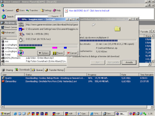
Task: Click the green arrows Direct Connect tray icon
Action: point(145,114)
